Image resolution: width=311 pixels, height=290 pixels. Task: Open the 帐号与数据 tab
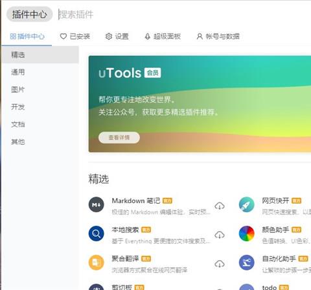[218, 36]
